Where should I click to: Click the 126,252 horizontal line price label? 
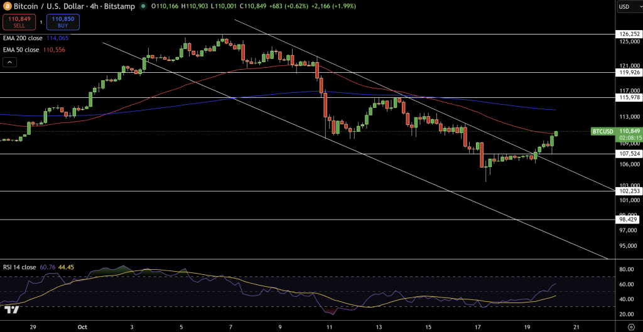coord(629,35)
